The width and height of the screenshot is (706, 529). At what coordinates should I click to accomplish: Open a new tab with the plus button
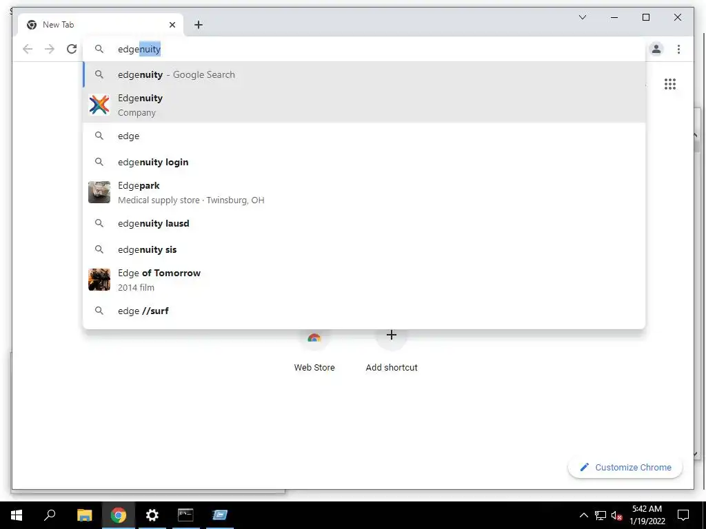click(x=198, y=25)
